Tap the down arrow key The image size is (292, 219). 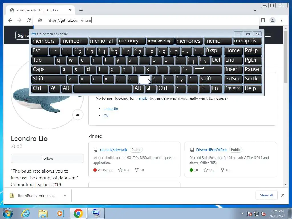tap(192, 89)
